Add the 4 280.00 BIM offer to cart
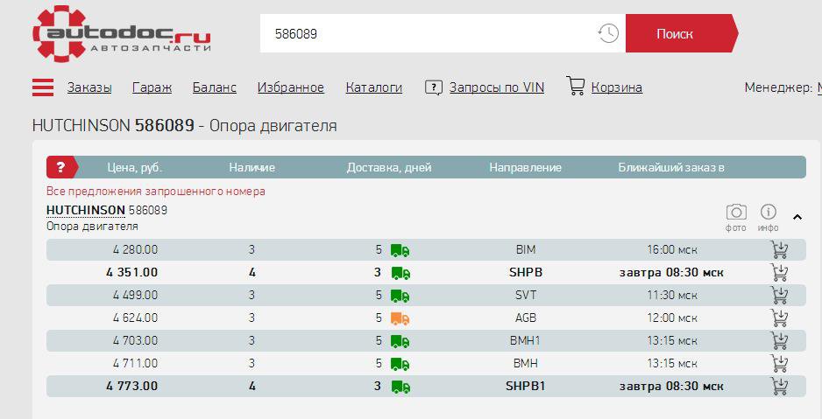The image size is (822, 419). [780, 249]
